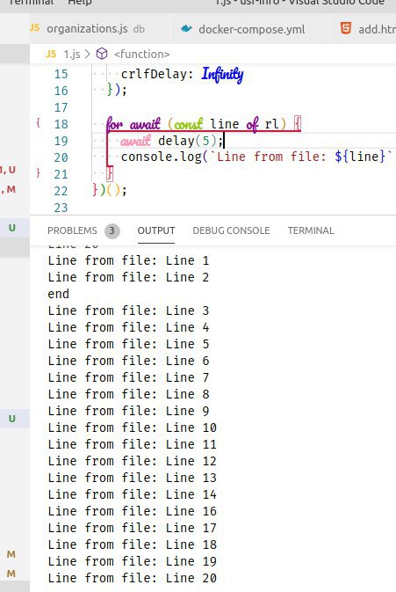Click line number 19 in the gutter

click(61, 141)
